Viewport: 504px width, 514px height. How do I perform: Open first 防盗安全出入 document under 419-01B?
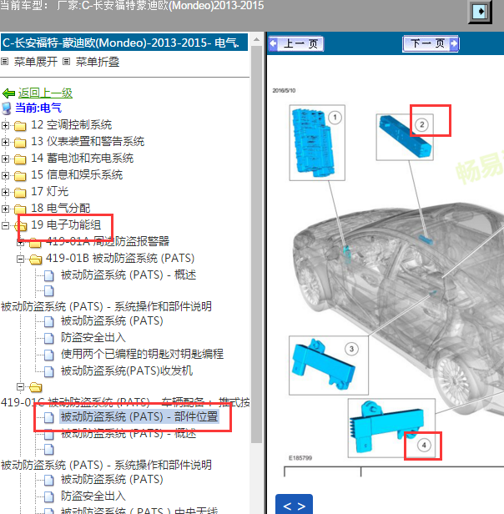[93, 338]
